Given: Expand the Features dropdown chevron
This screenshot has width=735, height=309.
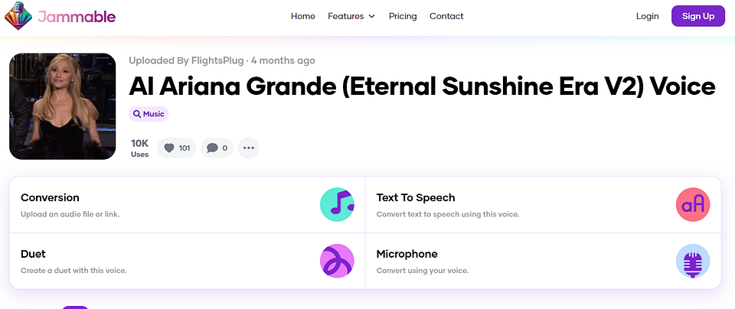Looking at the screenshot, I should click(372, 16).
